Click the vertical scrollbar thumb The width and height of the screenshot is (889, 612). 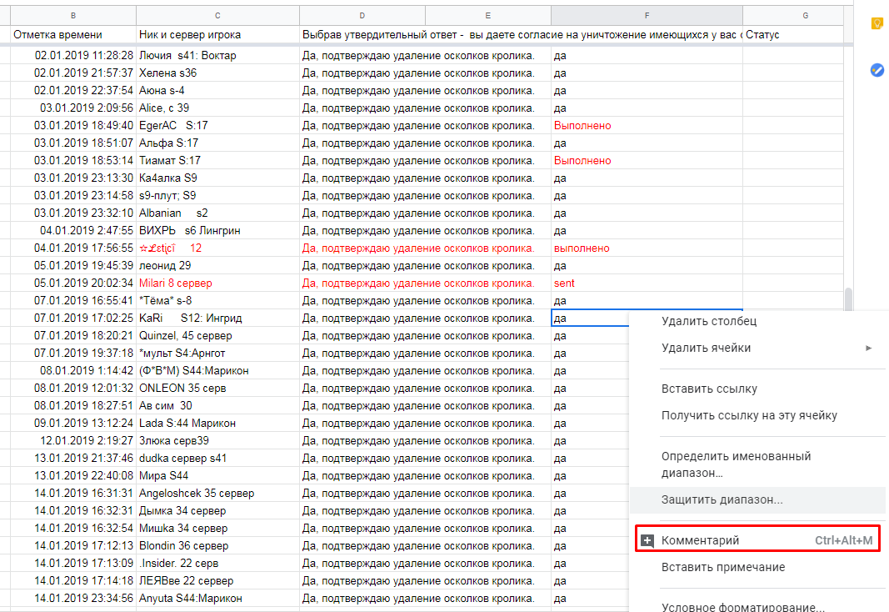coord(848,298)
